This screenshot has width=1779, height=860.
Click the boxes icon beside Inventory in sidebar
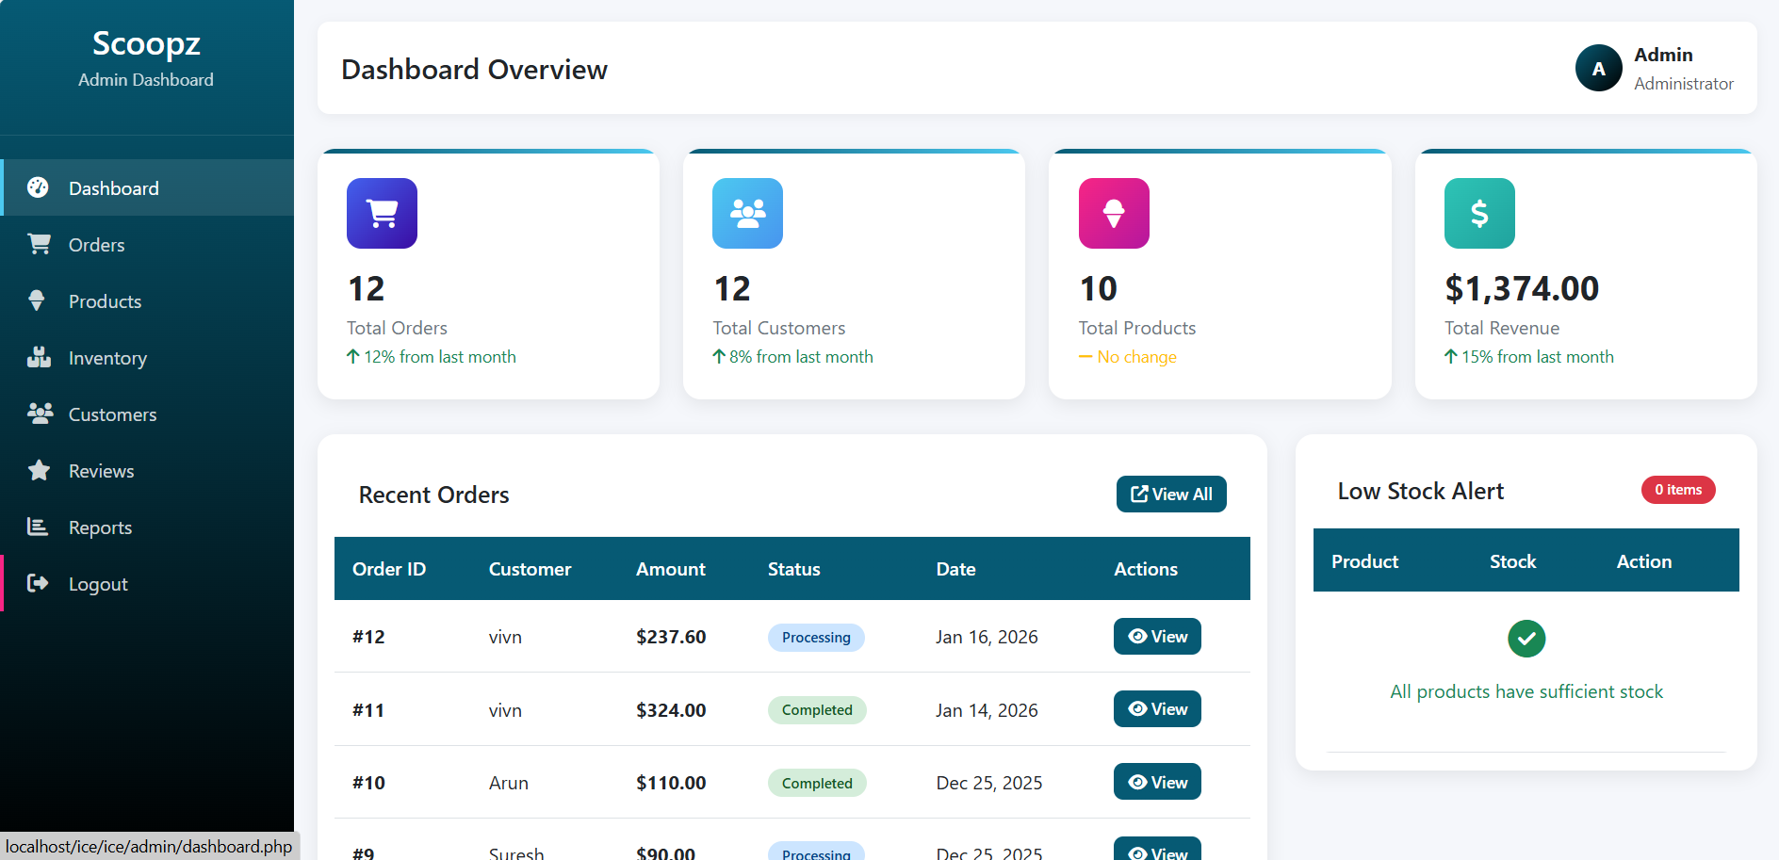pos(39,357)
